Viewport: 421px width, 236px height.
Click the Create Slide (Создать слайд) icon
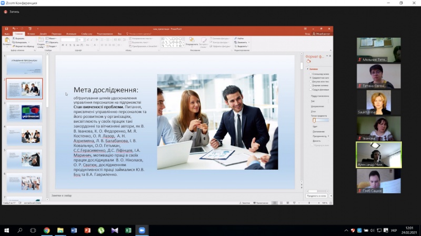pyautogui.click(x=41, y=42)
